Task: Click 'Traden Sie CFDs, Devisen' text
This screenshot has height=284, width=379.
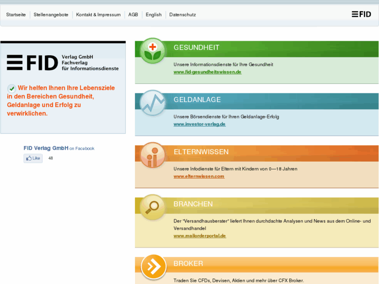Action: point(239,281)
